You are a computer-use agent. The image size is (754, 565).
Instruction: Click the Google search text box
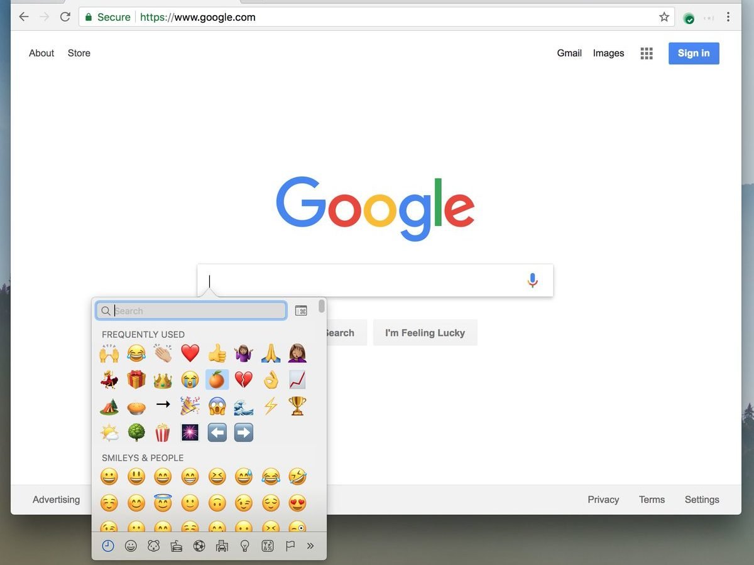coord(375,281)
